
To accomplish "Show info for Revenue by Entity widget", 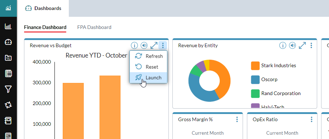I will [283, 45].
